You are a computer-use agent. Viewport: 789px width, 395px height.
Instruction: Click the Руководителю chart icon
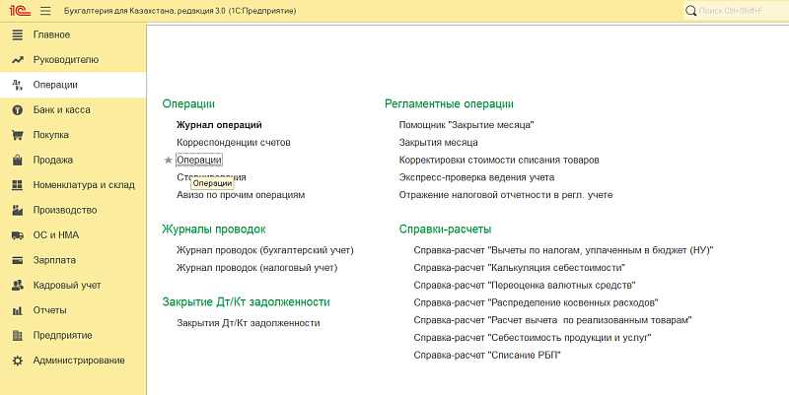coord(16,59)
